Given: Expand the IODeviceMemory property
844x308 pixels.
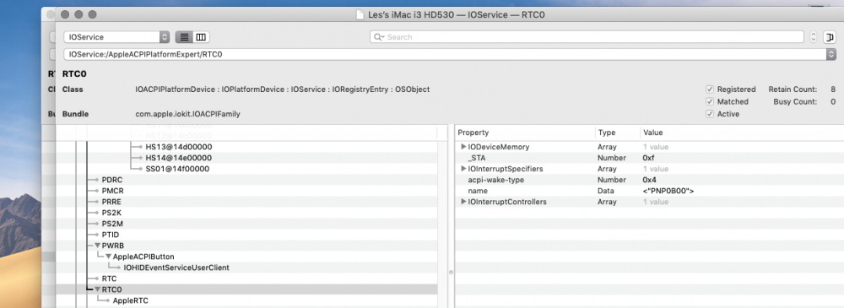Looking at the screenshot, I should tap(463, 147).
